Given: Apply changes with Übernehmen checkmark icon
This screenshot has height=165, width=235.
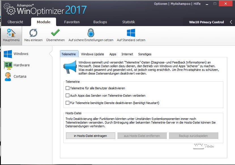Looking at the screenshot, I should [55, 33].
